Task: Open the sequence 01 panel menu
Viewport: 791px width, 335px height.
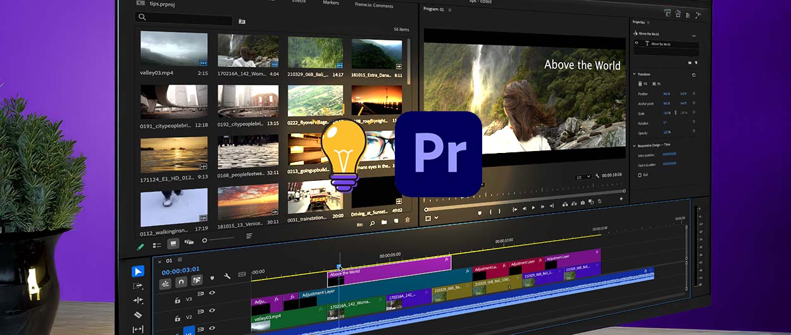Action: [x=180, y=259]
